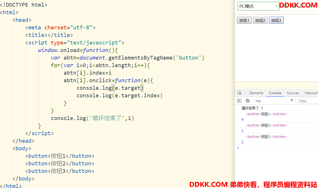This screenshot has width=318, height=188.
Task: Click the 按钮1 button in the preview
Action: click(244, 20)
